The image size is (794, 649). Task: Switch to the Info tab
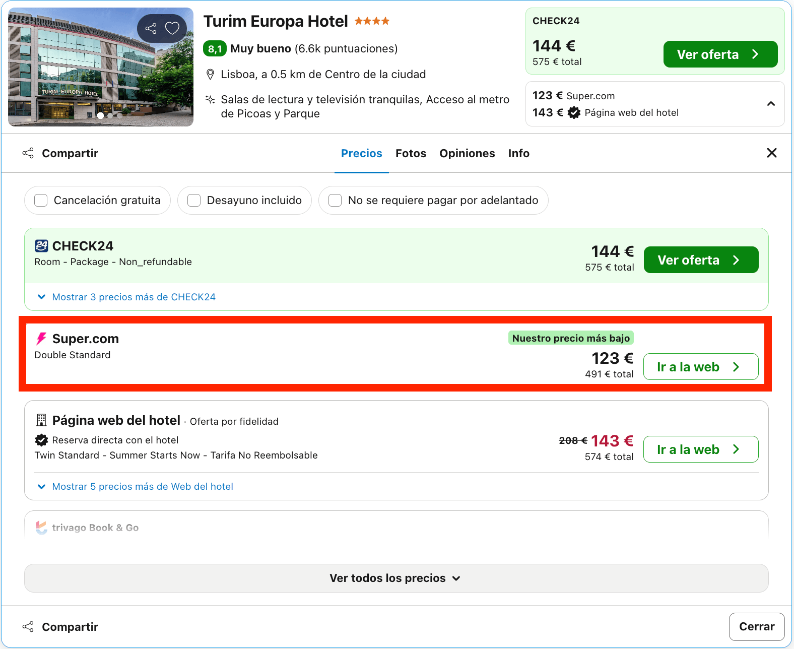coord(518,153)
